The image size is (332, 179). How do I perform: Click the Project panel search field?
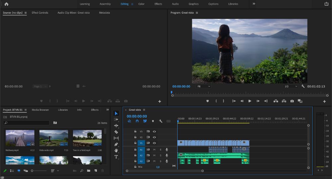(x=27, y=123)
